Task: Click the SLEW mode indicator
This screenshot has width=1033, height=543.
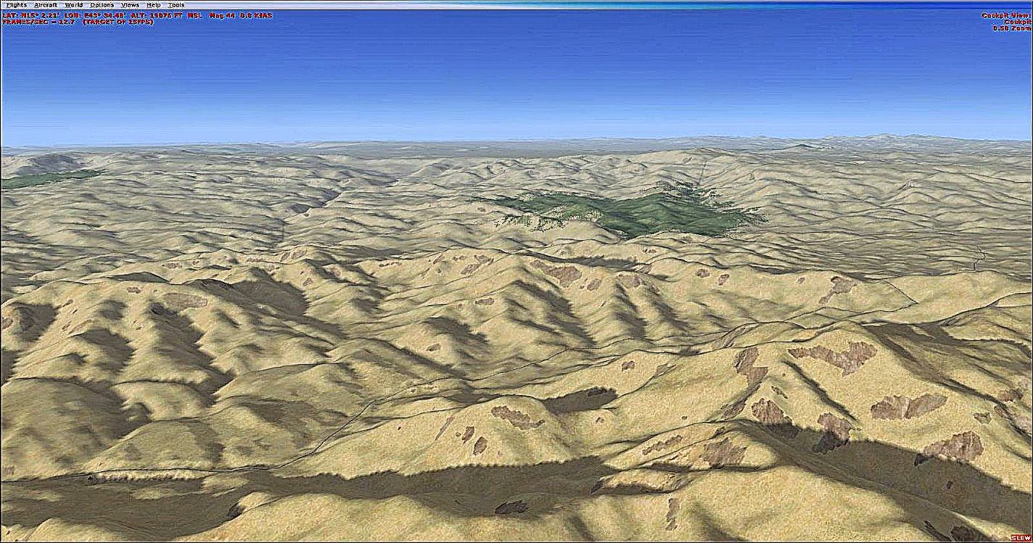Action: point(1021,539)
